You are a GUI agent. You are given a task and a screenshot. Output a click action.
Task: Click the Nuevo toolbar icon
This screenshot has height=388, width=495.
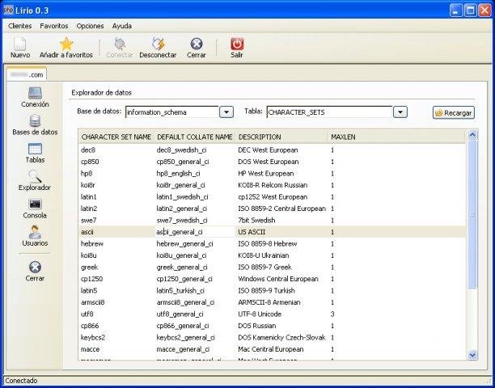coord(19,44)
